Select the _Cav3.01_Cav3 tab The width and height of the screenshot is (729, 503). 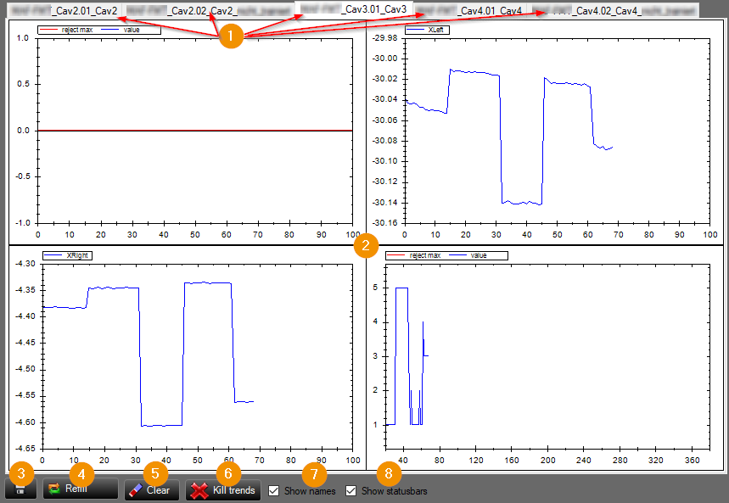click(x=353, y=8)
